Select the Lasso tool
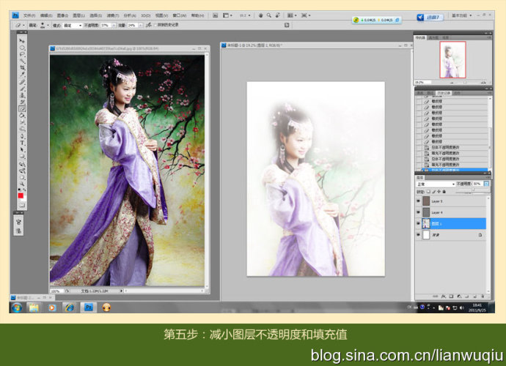 22,54
